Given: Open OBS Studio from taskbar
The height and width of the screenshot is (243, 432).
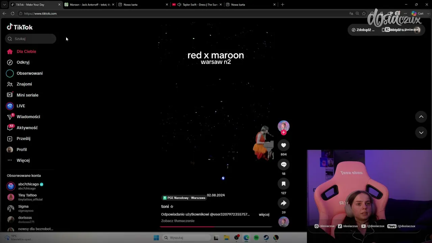Looking at the screenshot, I should (x=237, y=238).
